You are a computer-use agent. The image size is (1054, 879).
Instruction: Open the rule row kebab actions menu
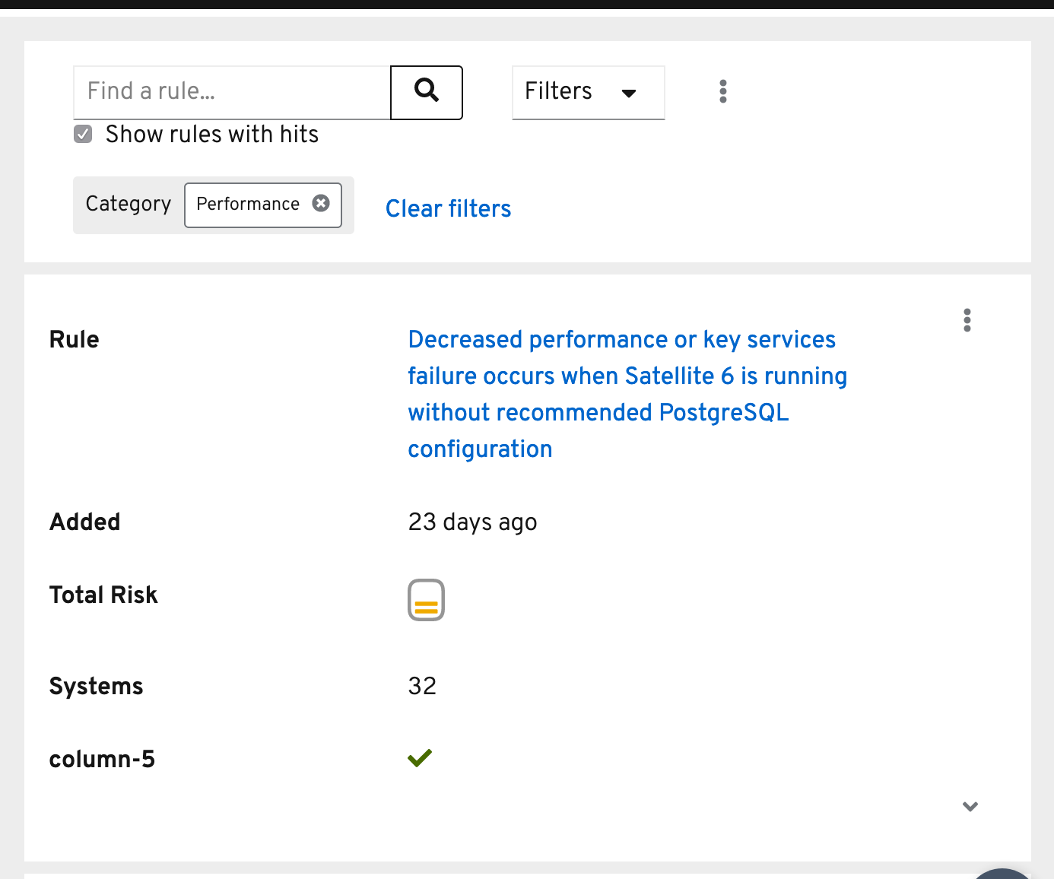967,320
